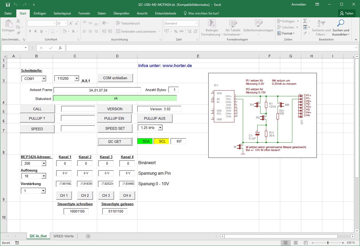Switch to the SPEED-Werte sheet tab

click(63, 236)
